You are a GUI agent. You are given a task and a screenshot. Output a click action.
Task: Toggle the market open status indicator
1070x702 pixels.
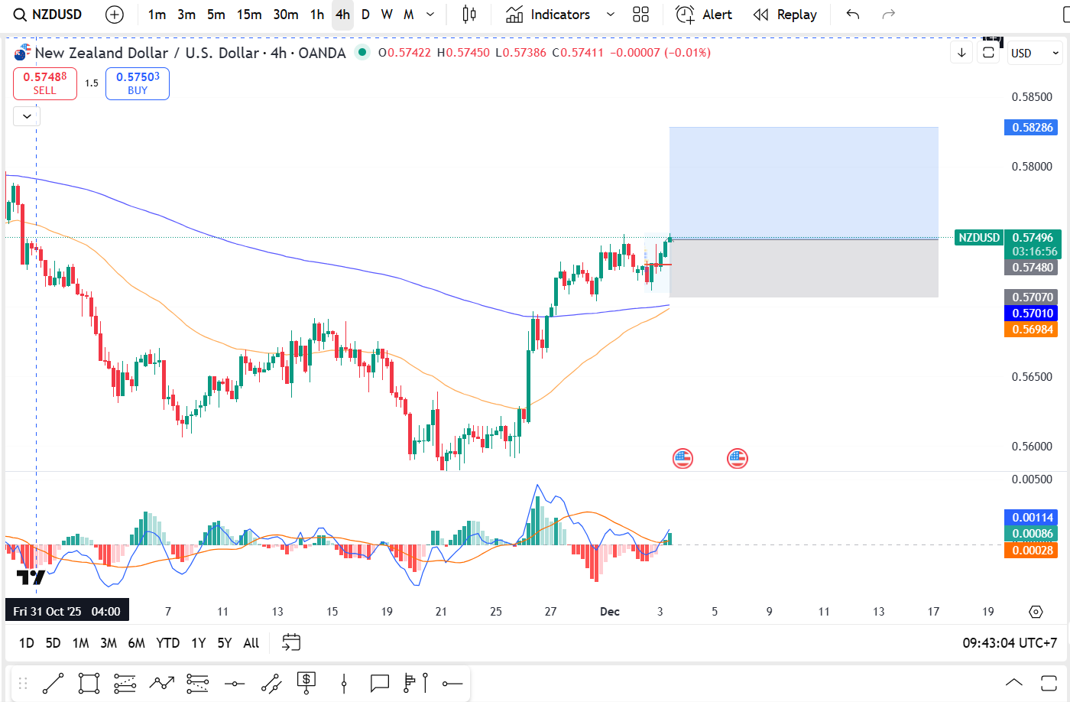[362, 52]
